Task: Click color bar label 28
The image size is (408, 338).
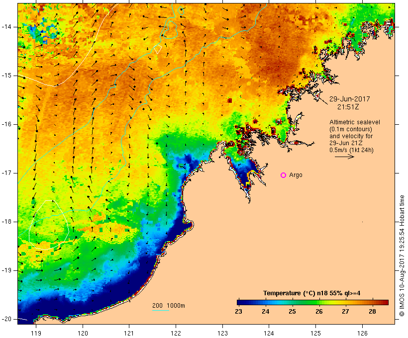Action: pyautogui.click(x=372, y=312)
